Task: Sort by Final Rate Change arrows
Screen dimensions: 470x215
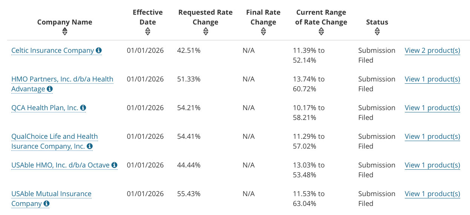Action: tap(263, 31)
